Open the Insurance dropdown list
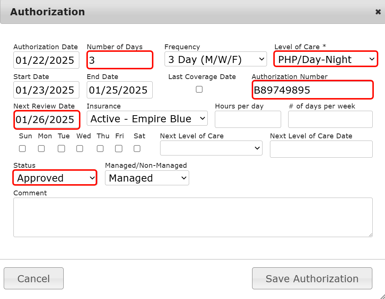The width and height of the screenshot is (385, 299). (x=147, y=119)
